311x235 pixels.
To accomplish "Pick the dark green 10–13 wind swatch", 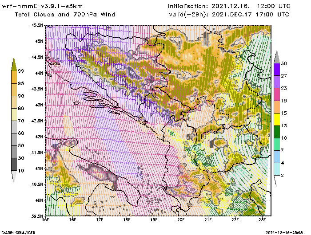I will click(277, 132).
